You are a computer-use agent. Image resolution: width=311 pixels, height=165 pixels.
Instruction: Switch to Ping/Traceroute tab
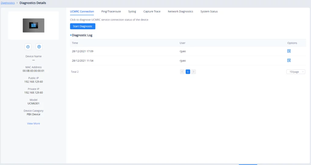[111, 12]
